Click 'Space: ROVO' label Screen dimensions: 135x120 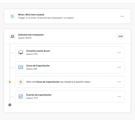(x=25, y=38)
